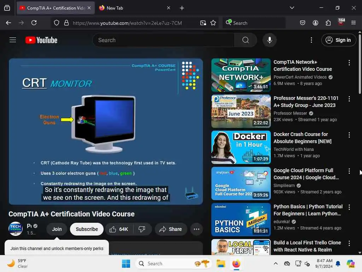Screen dimensions: 362x272
Task: Open CompTIA Network+ Certification Video Course title
Action: click(303, 66)
